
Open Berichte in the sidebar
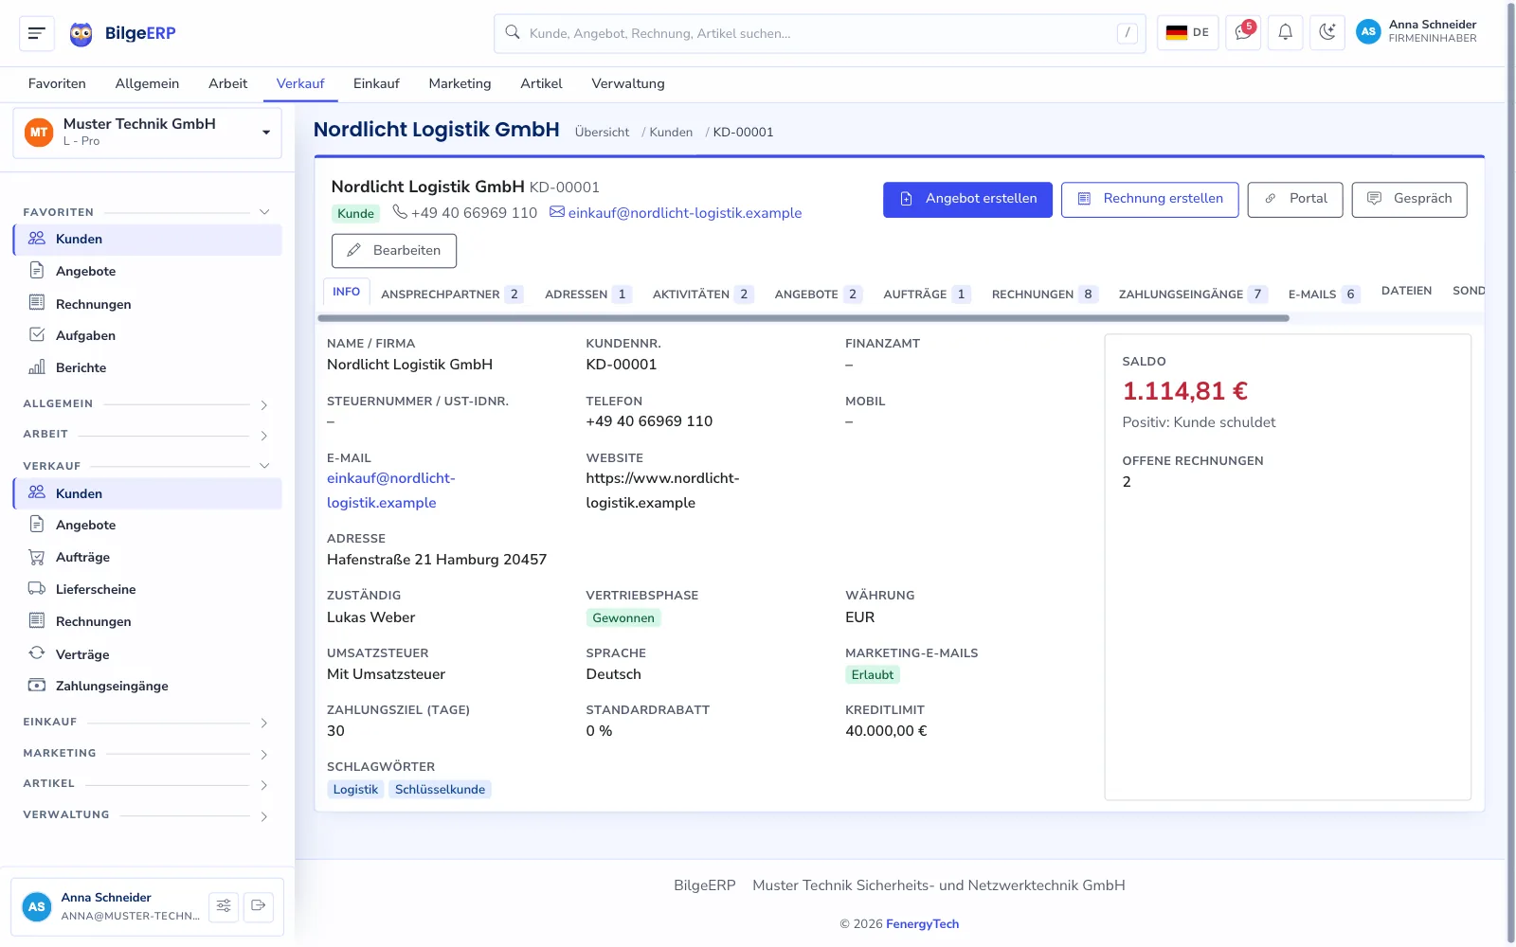[x=148, y=367]
